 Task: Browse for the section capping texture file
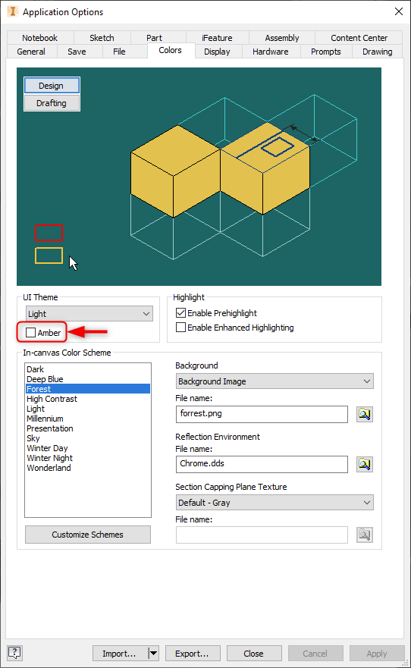365,535
